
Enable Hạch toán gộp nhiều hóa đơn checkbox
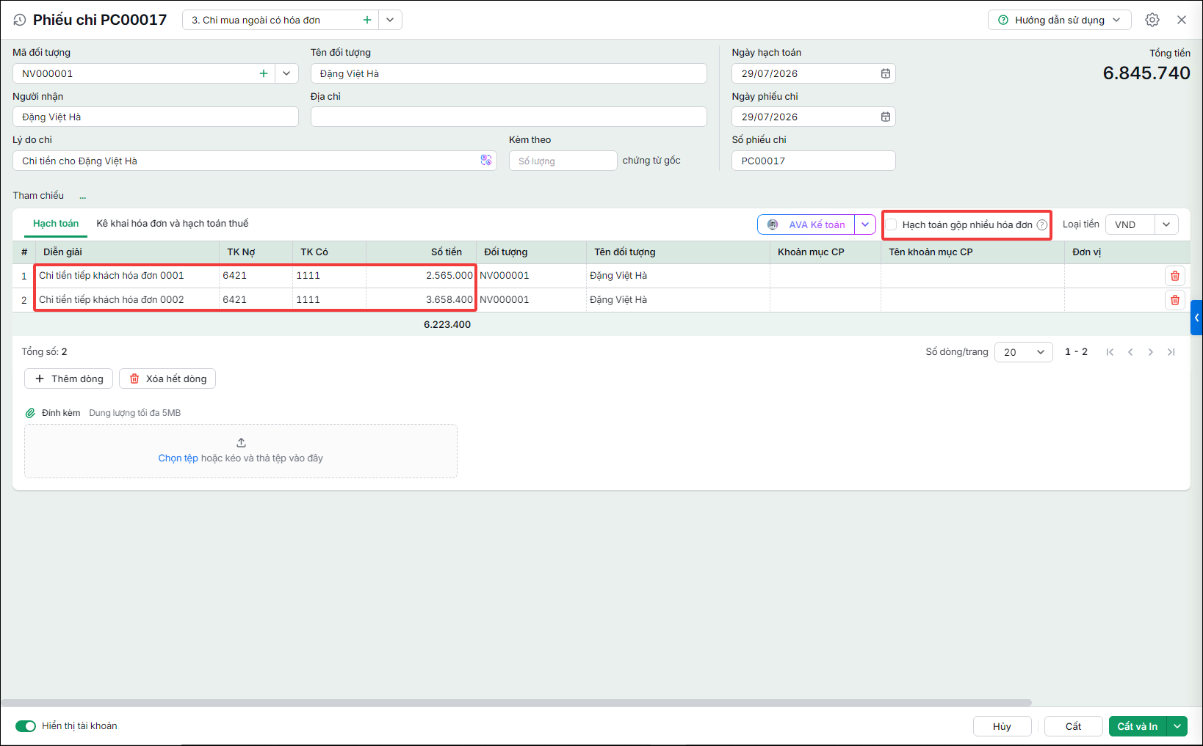pyautogui.click(x=891, y=224)
